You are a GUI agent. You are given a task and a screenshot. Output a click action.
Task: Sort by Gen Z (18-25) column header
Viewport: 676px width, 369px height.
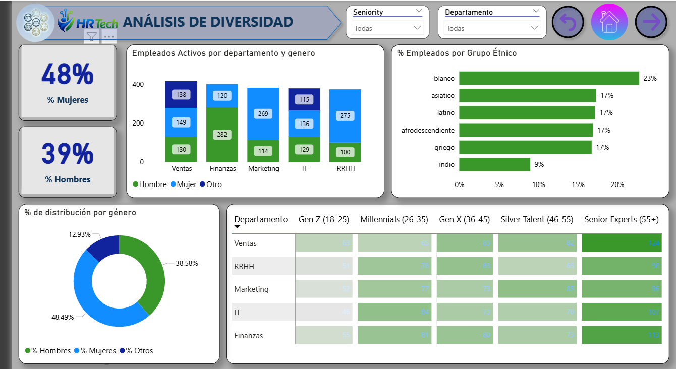coord(324,219)
